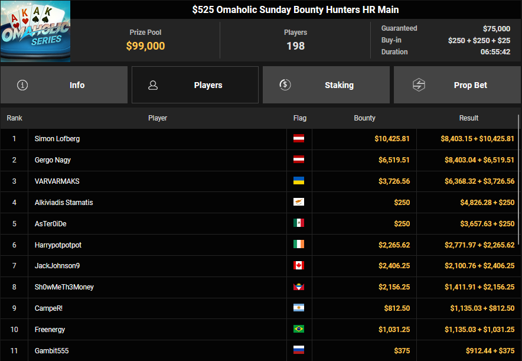Click the person icon beside Players
The image size is (522, 361).
[153, 85]
